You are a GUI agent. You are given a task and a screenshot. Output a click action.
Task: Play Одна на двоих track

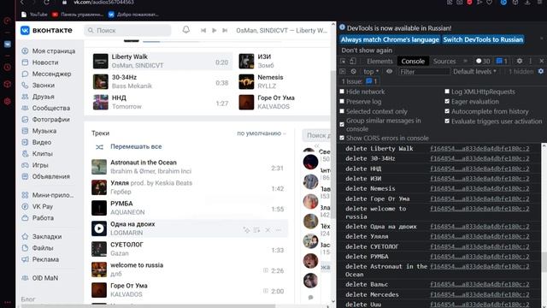[x=99, y=228]
